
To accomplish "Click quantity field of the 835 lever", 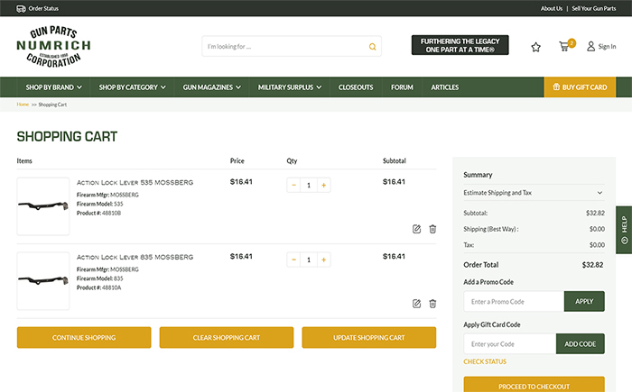I will coord(309,260).
